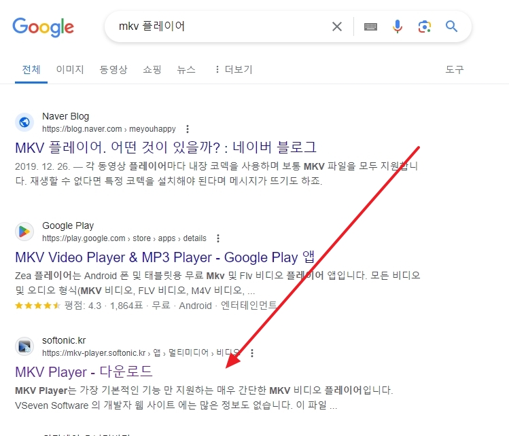Click the Google logo

click(x=43, y=27)
